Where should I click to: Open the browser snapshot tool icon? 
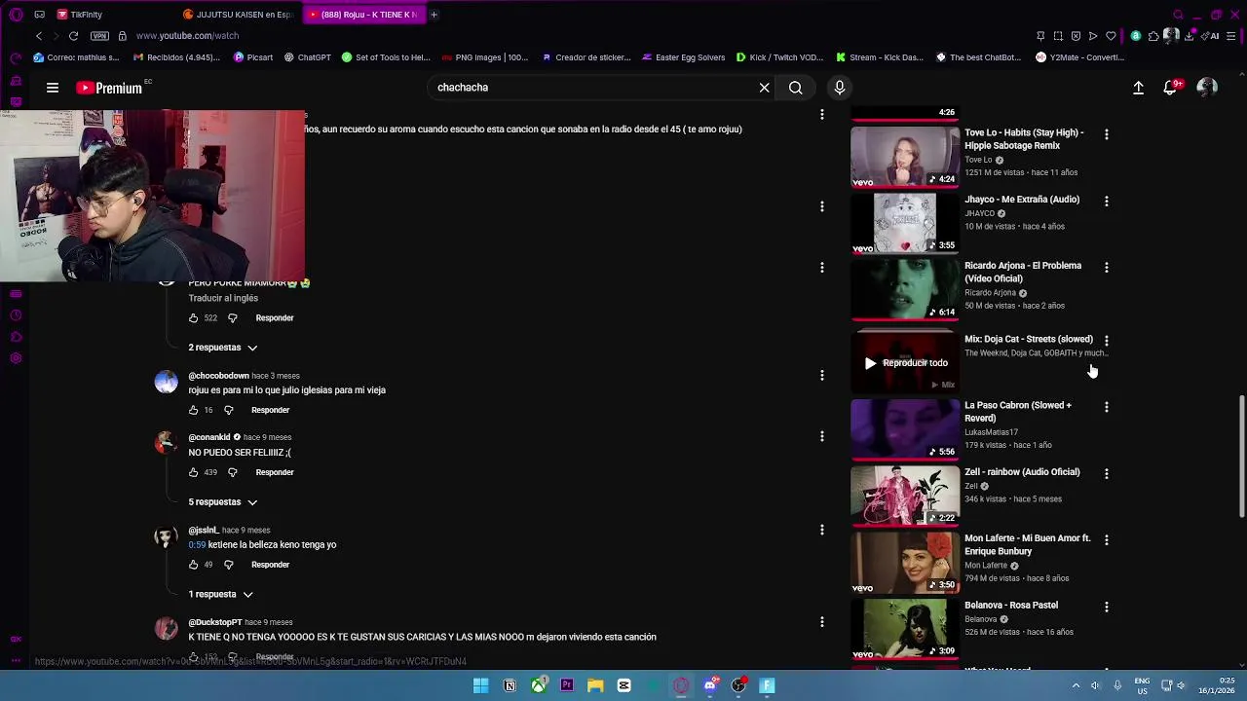[1058, 36]
